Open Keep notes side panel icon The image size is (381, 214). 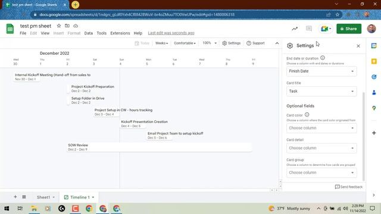374,61
